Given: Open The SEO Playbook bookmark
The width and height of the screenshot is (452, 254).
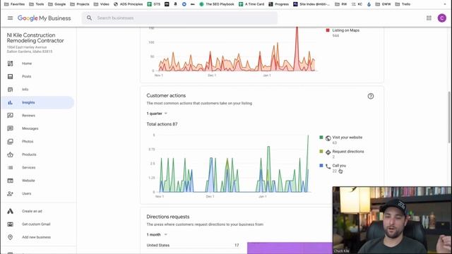Looking at the screenshot, I should pos(217,4).
